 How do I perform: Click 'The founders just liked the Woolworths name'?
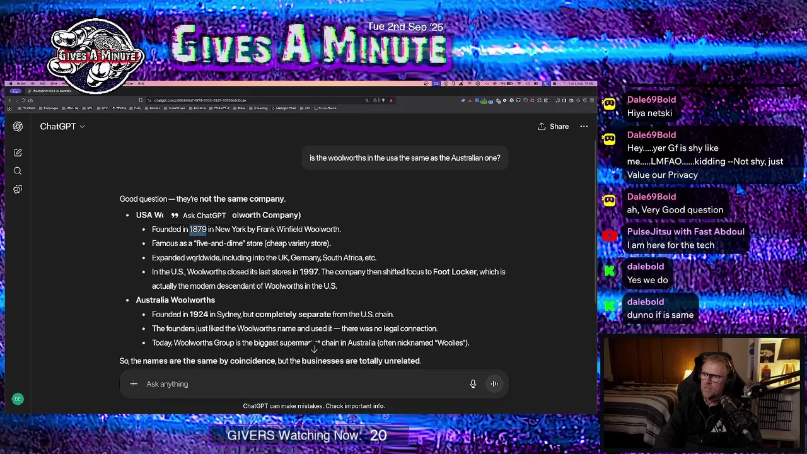point(294,329)
